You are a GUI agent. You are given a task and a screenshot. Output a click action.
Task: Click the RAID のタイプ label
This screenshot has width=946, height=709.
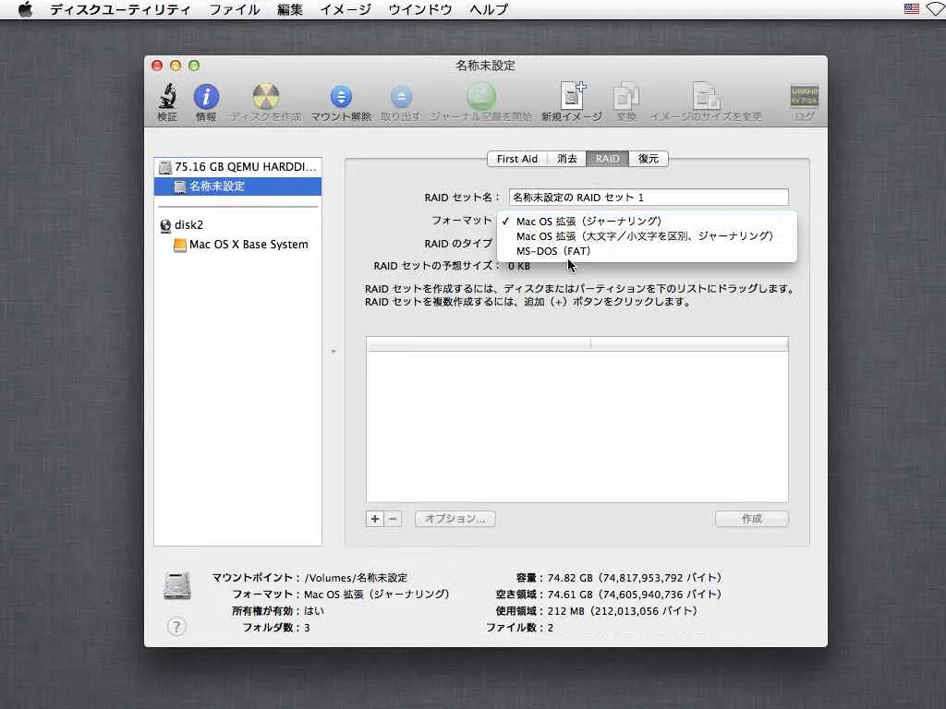(458, 244)
